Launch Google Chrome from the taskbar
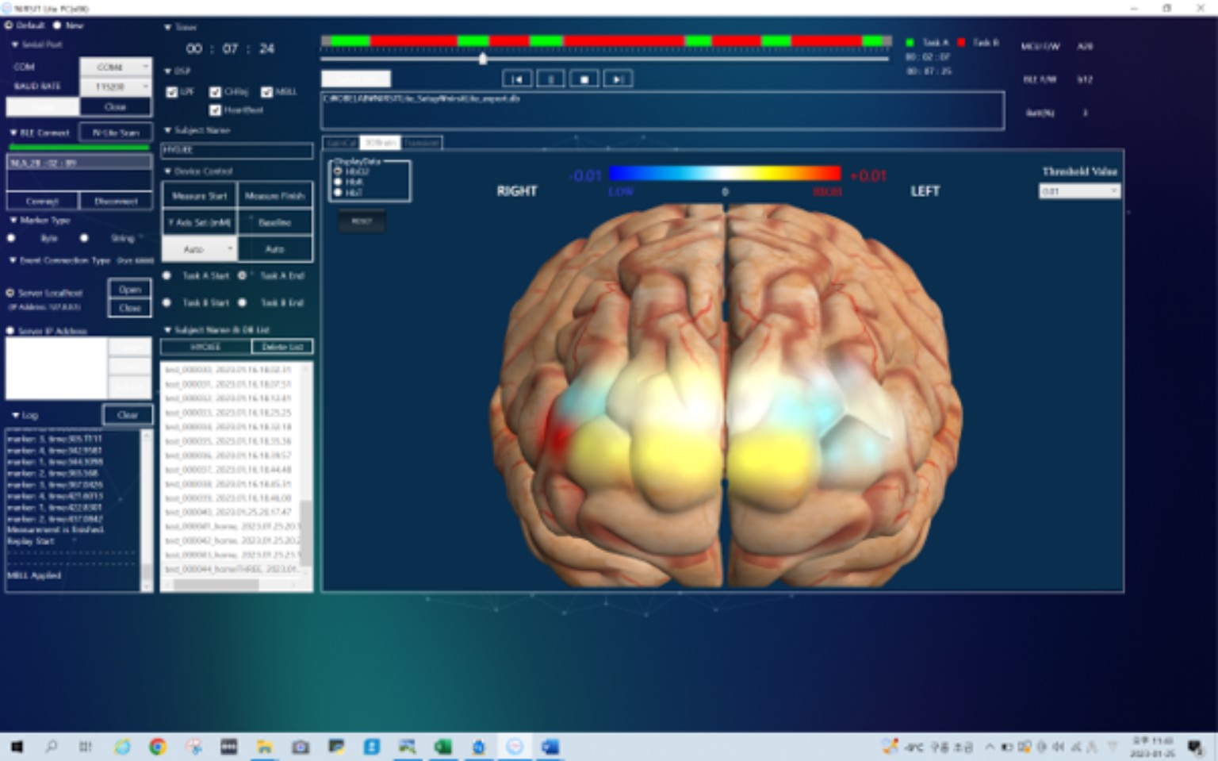The width and height of the screenshot is (1218, 761). pos(157,747)
